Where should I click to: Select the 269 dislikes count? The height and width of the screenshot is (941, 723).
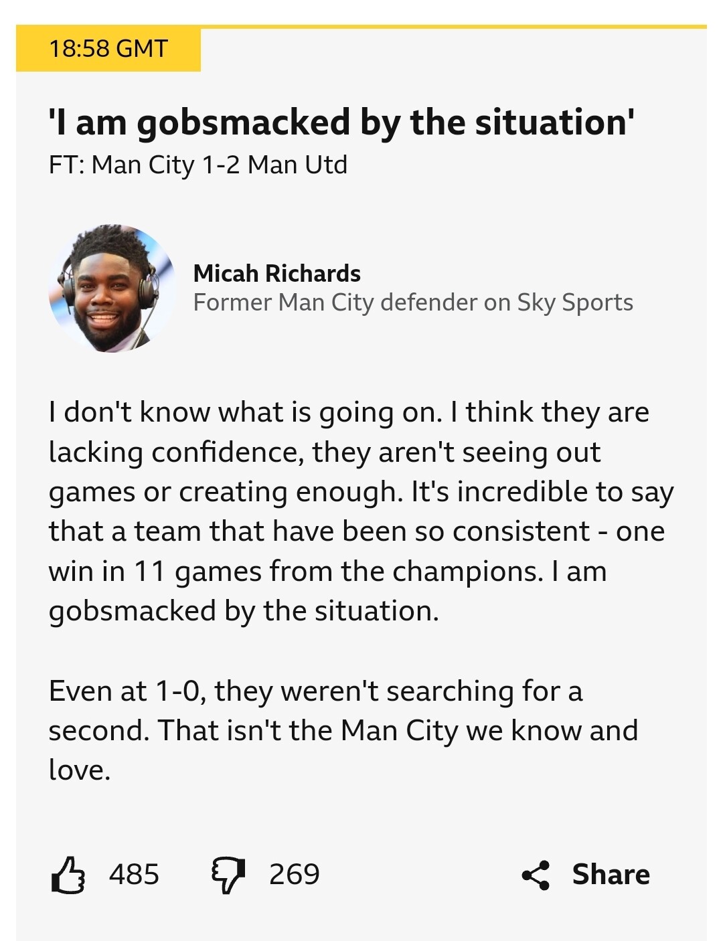[x=295, y=875]
